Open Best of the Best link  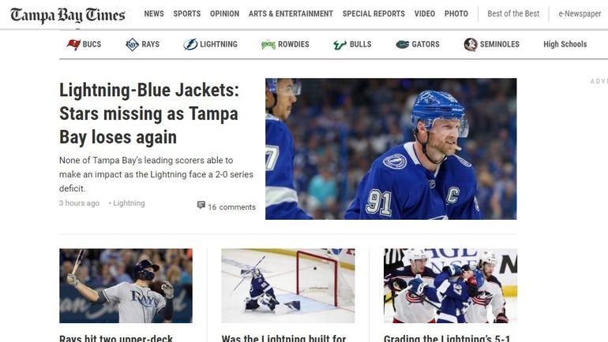[x=513, y=13]
